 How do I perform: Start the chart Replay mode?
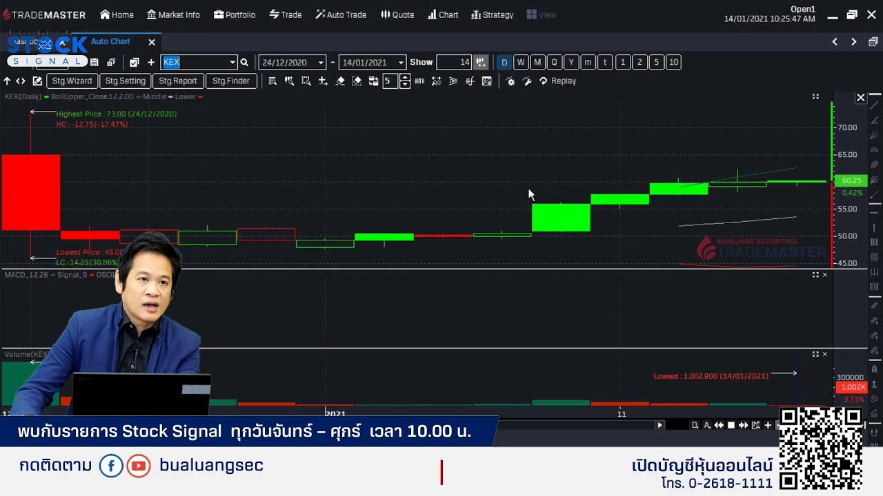tap(557, 81)
